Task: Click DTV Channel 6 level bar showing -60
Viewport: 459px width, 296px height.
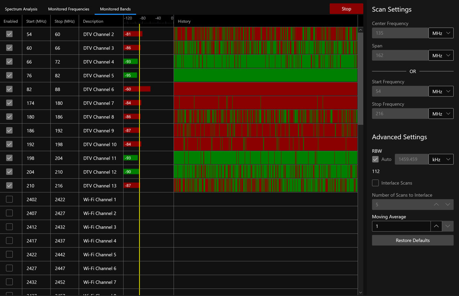Action: [137, 89]
